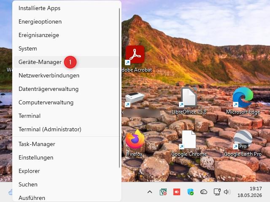Choose System in the context menu
The height and width of the screenshot is (202, 270).
point(66,48)
